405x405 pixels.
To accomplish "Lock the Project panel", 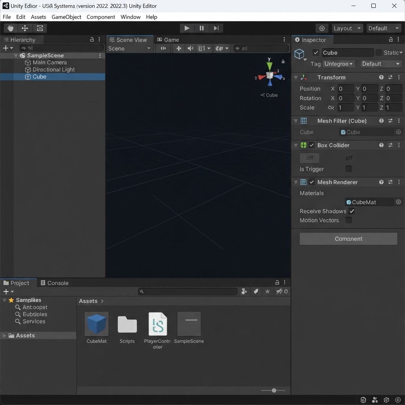I will click(277, 282).
